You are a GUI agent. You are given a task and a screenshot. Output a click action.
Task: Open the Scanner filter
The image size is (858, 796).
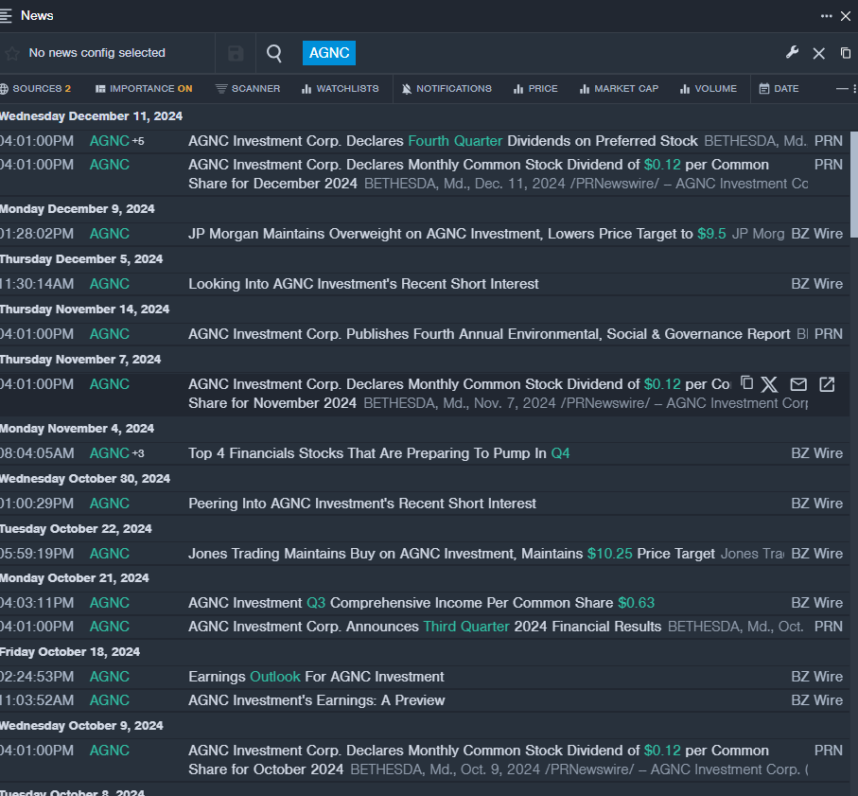(x=248, y=89)
